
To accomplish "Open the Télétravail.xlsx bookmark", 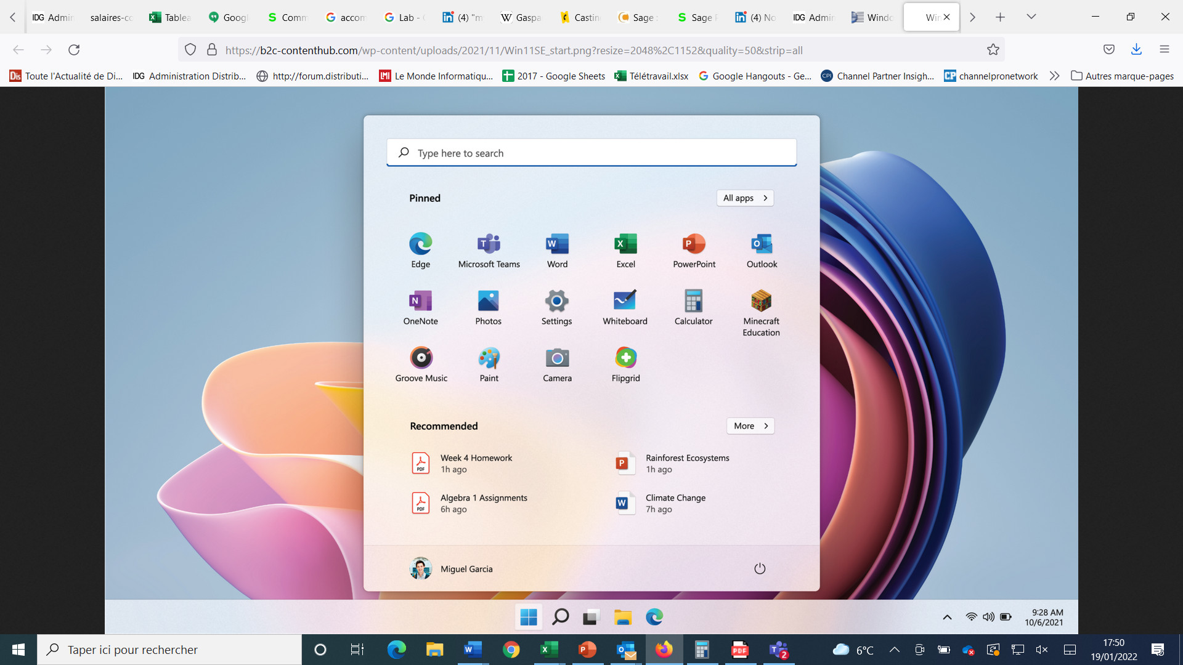I will click(651, 76).
